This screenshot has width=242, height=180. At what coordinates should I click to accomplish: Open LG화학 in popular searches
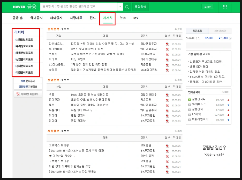coord(196,114)
